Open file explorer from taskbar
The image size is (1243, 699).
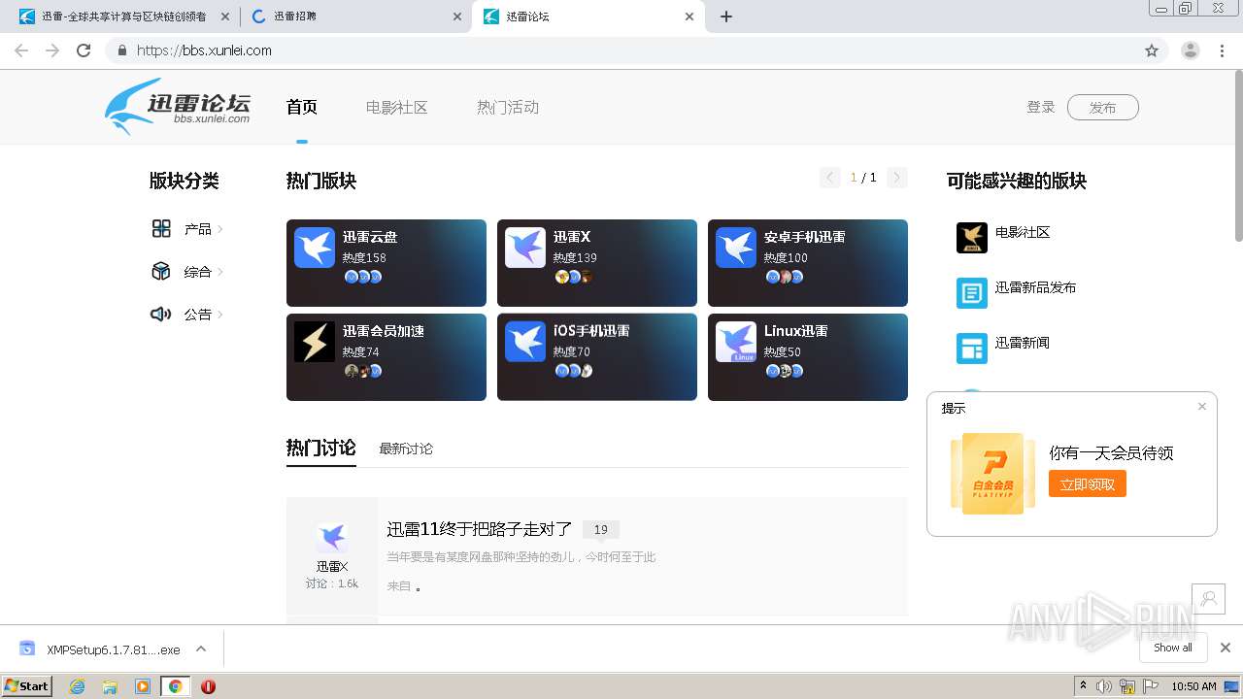[x=110, y=686]
